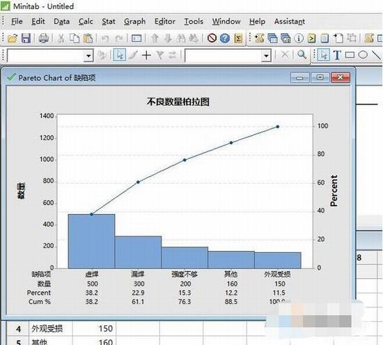Open the Help menu
The height and width of the screenshot is (345, 383).
click(257, 22)
